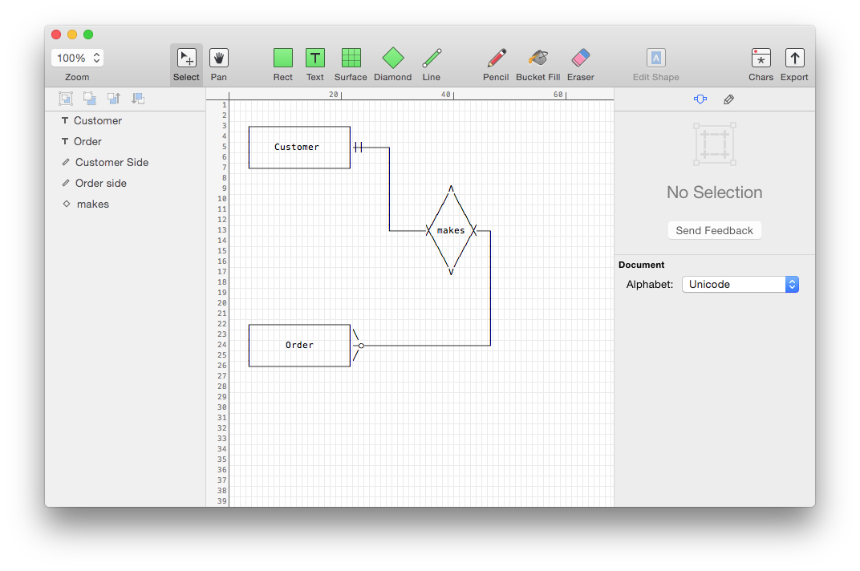Switch to the Pencil tool
This screenshot has width=860, height=571.
coord(496,59)
